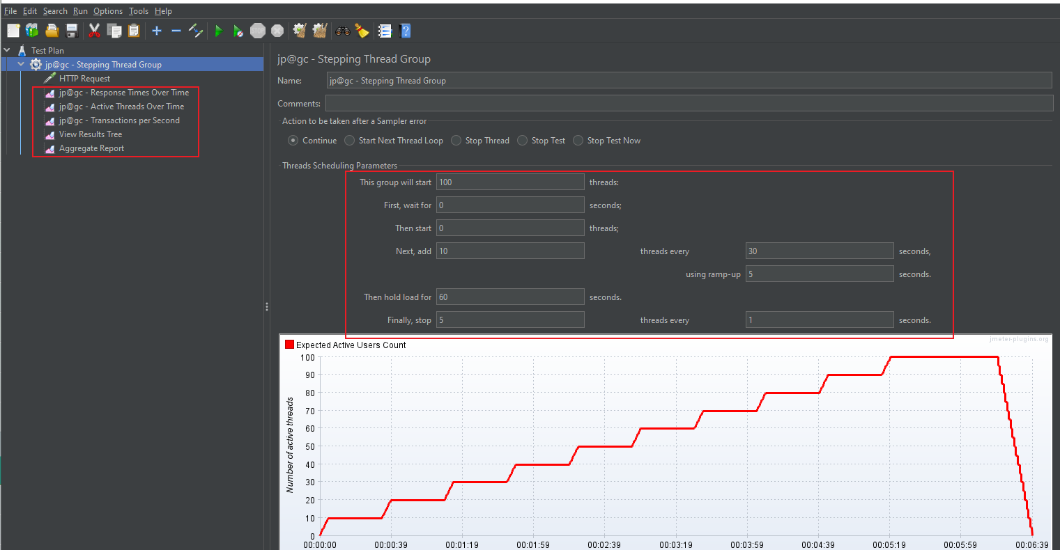Image resolution: width=1060 pixels, height=550 pixels.
Task: Select Active Threads Over Time listener
Action: [x=121, y=107]
